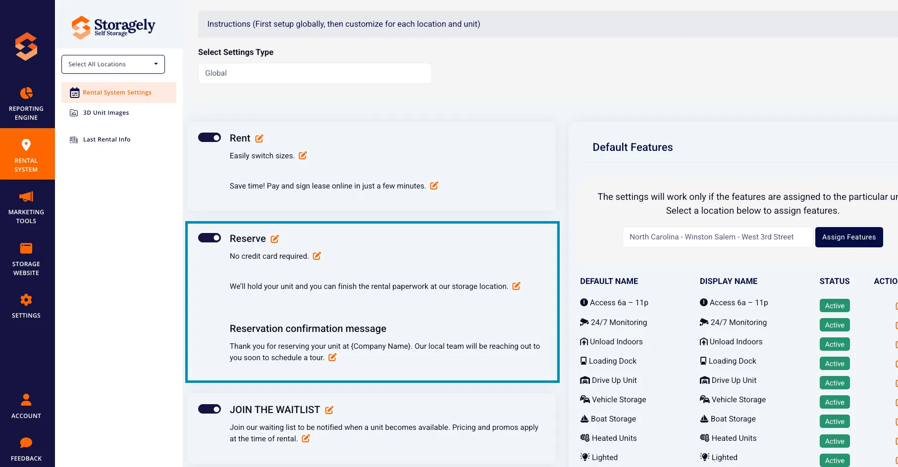Click Active status for Heated Units

click(x=835, y=441)
